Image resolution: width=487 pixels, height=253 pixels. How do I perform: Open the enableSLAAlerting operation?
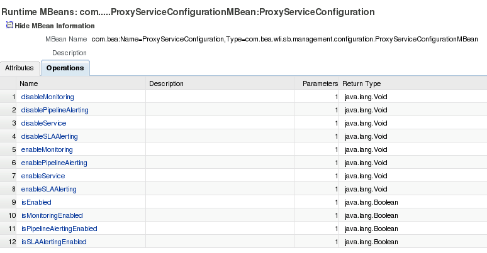coord(49,189)
